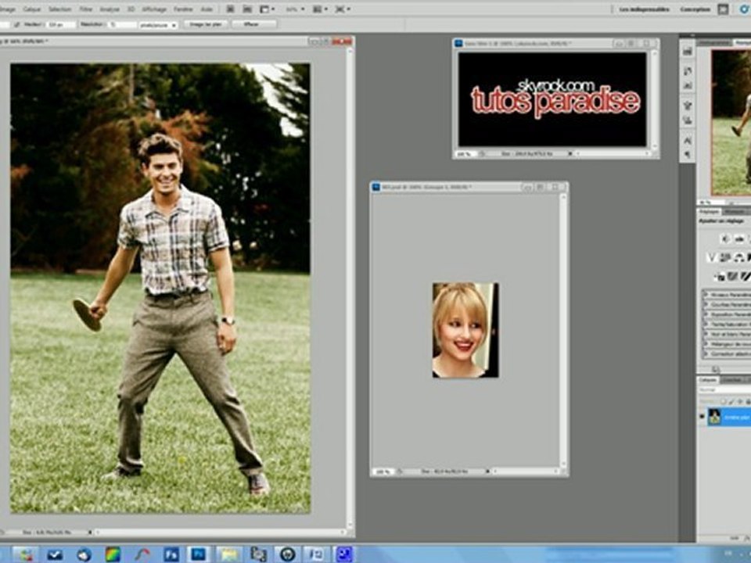Open the Photoshop Ps taskbar icon
The width and height of the screenshot is (751, 563).
tap(199, 554)
